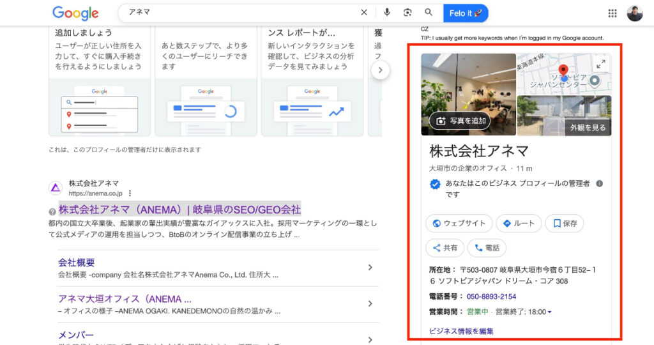Screen dimensions: 654x345
Task: Expand the 会社概要 sitelink chevron
Action: [x=370, y=268]
